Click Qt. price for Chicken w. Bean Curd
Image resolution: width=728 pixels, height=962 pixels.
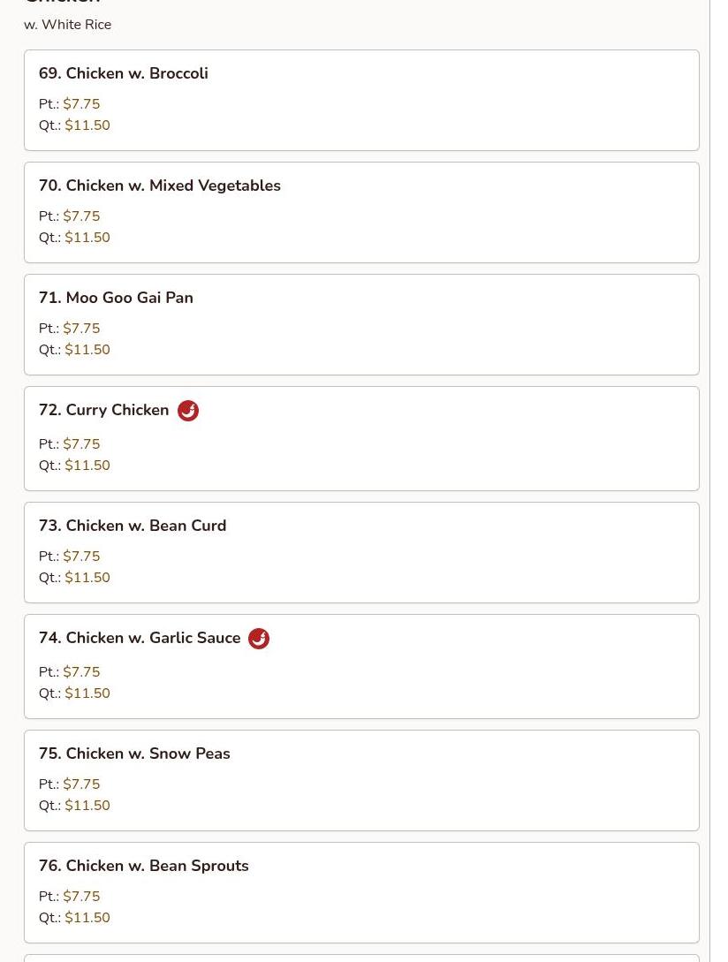click(74, 578)
